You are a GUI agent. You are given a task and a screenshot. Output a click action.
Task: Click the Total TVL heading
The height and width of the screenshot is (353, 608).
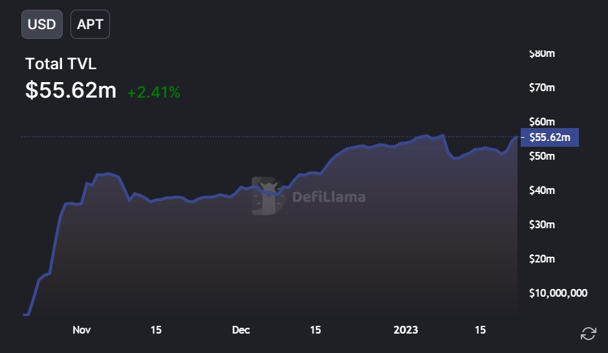click(61, 64)
